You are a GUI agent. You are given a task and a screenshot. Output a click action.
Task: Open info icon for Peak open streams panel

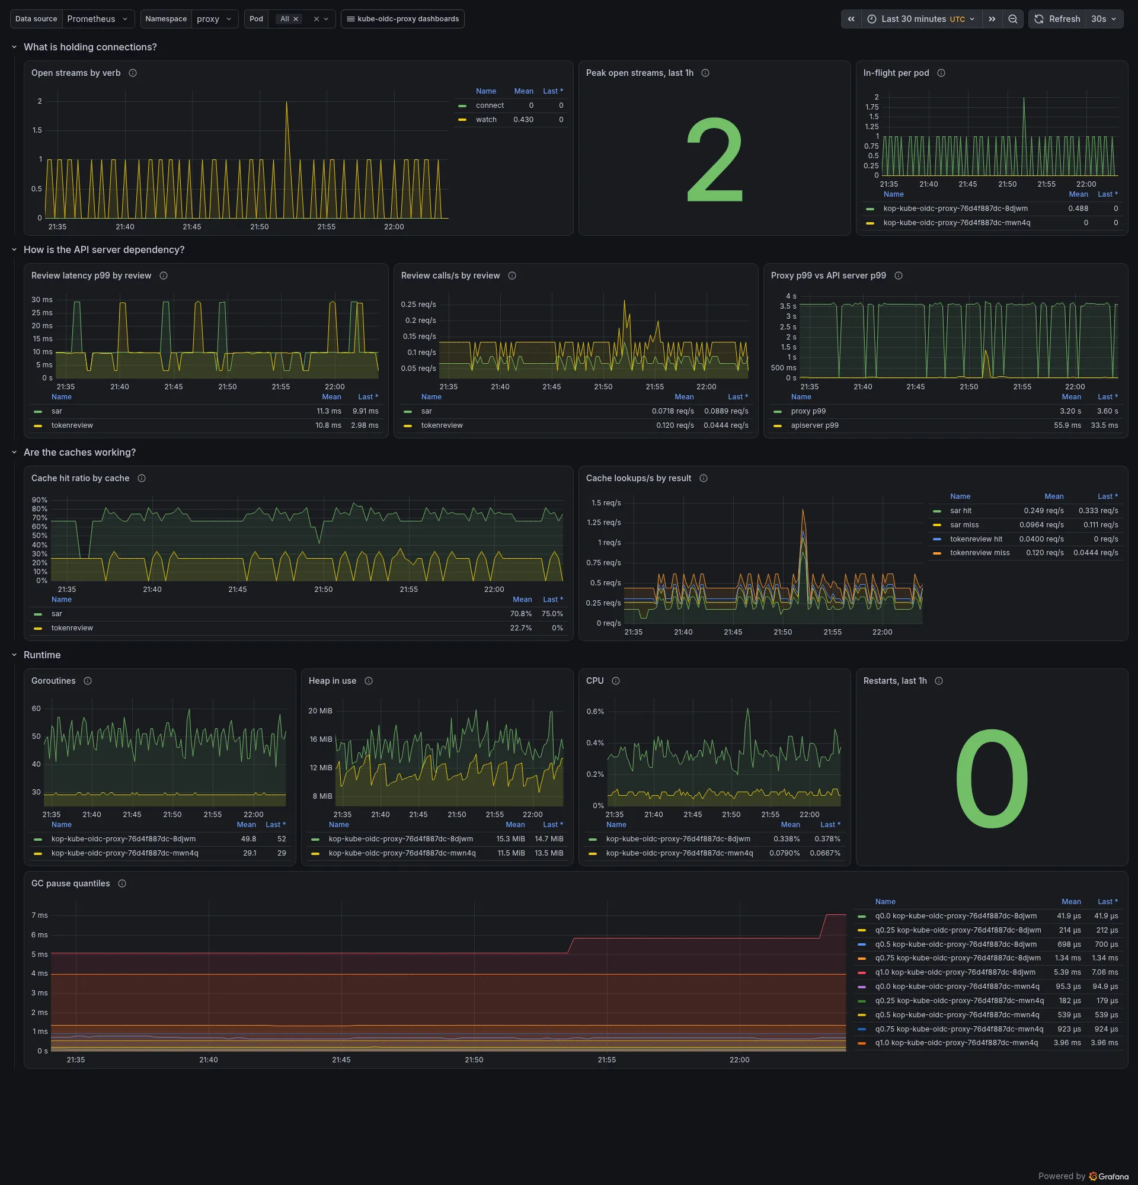coord(705,73)
